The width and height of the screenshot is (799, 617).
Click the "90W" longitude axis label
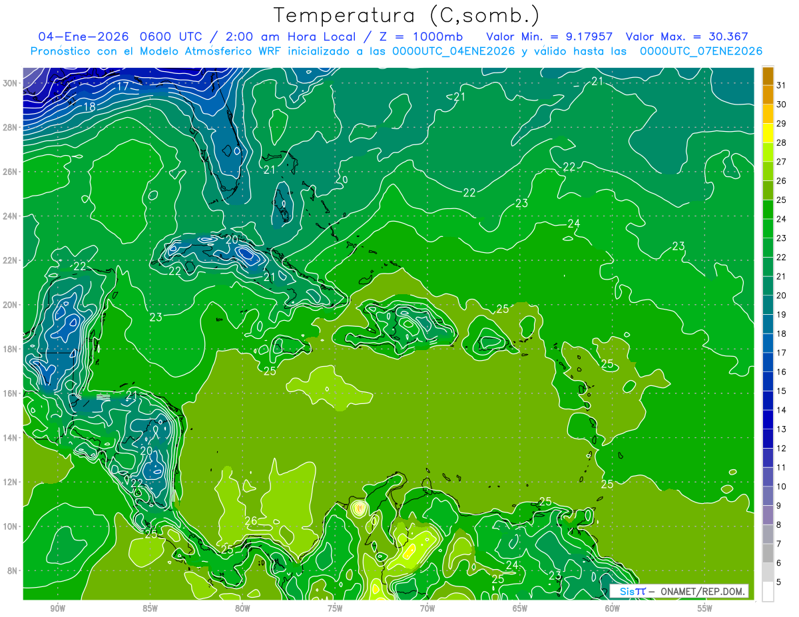tap(57, 608)
